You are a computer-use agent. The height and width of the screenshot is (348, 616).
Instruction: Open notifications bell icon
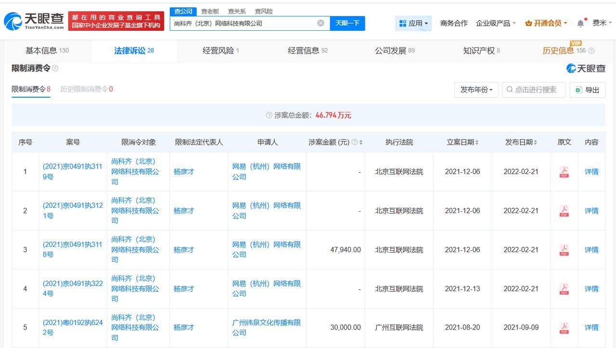[x=581, y=23]
